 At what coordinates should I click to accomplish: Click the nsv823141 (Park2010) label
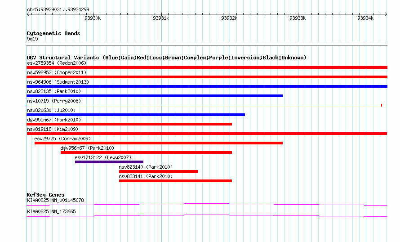click(146, 176)
